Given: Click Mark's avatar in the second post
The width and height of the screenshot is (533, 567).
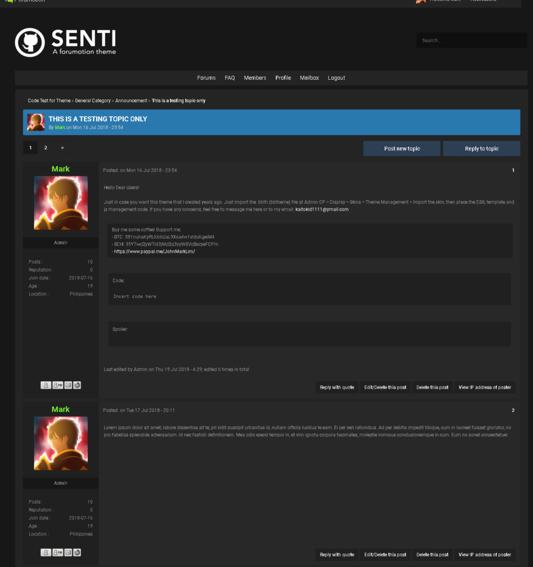Looking at the screenshot, I should (61, 443).
